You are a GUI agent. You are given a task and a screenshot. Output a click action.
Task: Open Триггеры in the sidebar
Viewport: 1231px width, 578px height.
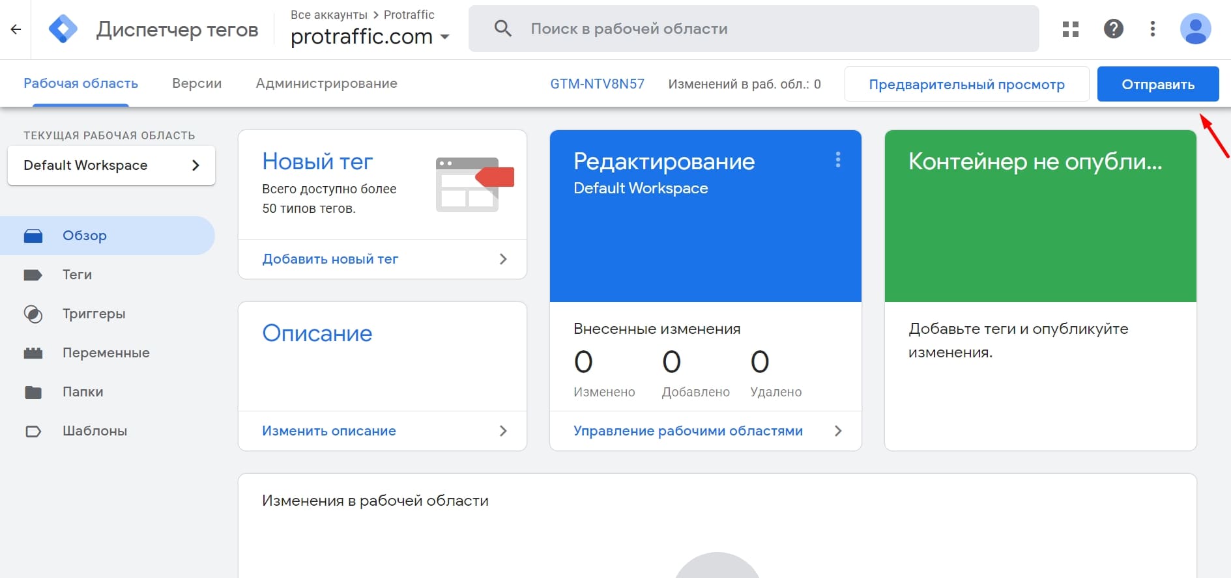point(108,314)
